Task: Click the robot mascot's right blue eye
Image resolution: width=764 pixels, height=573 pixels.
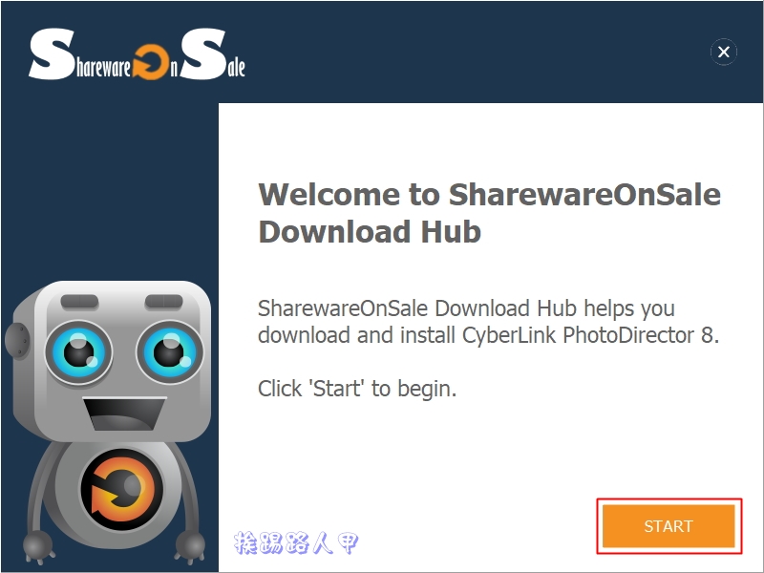Action: [170, 351]
